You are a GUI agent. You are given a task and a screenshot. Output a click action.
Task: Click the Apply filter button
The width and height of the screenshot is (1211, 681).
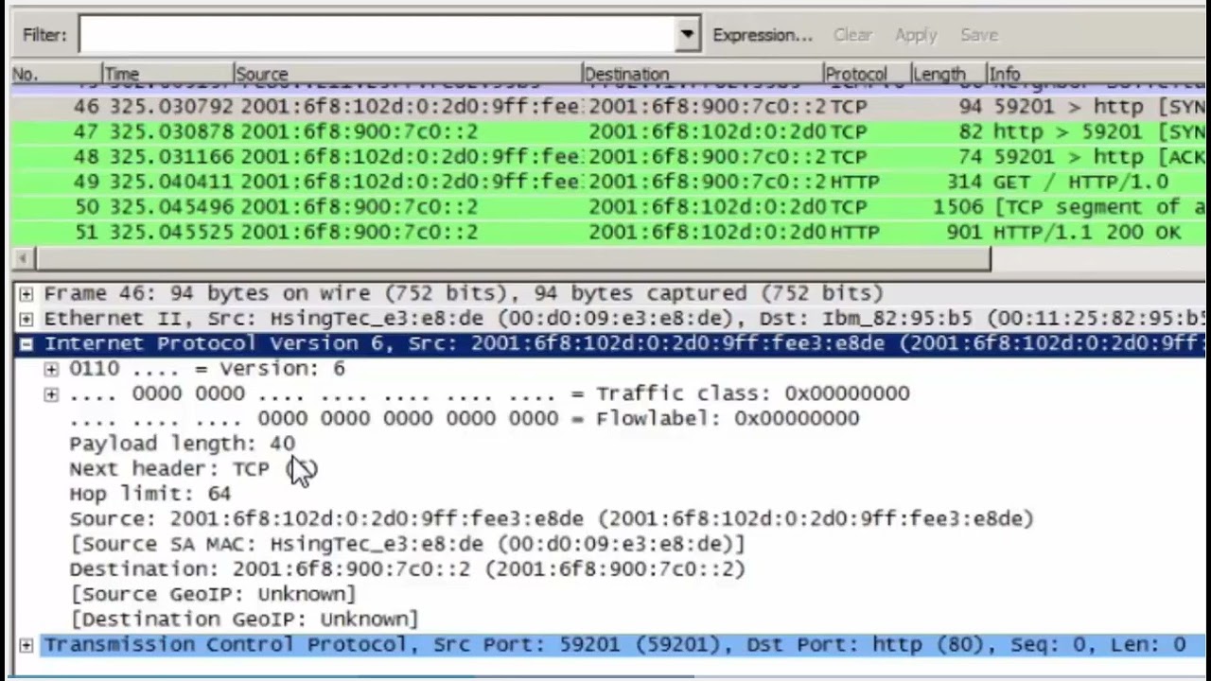[915, 35]
